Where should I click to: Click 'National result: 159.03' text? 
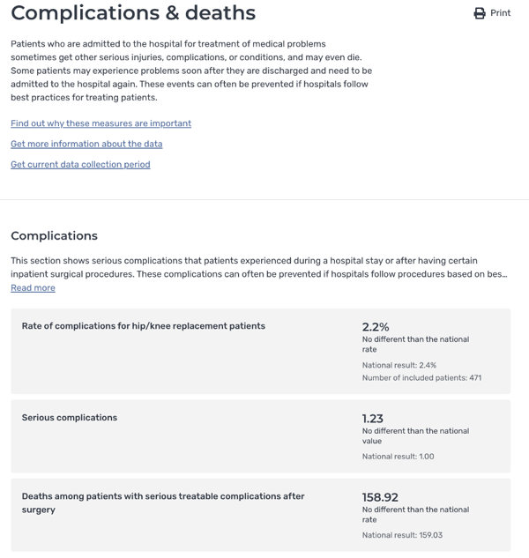[x=402, y=535]
